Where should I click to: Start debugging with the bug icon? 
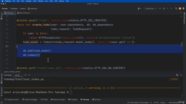[x=164, y=8]
